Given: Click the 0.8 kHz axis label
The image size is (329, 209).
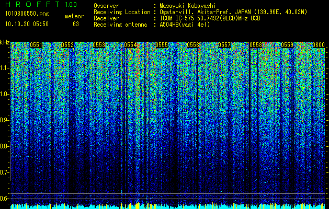Looking at the screenshot, I should (x=5, y=146).
